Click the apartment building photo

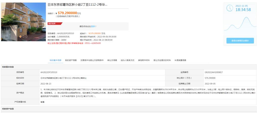23,21
